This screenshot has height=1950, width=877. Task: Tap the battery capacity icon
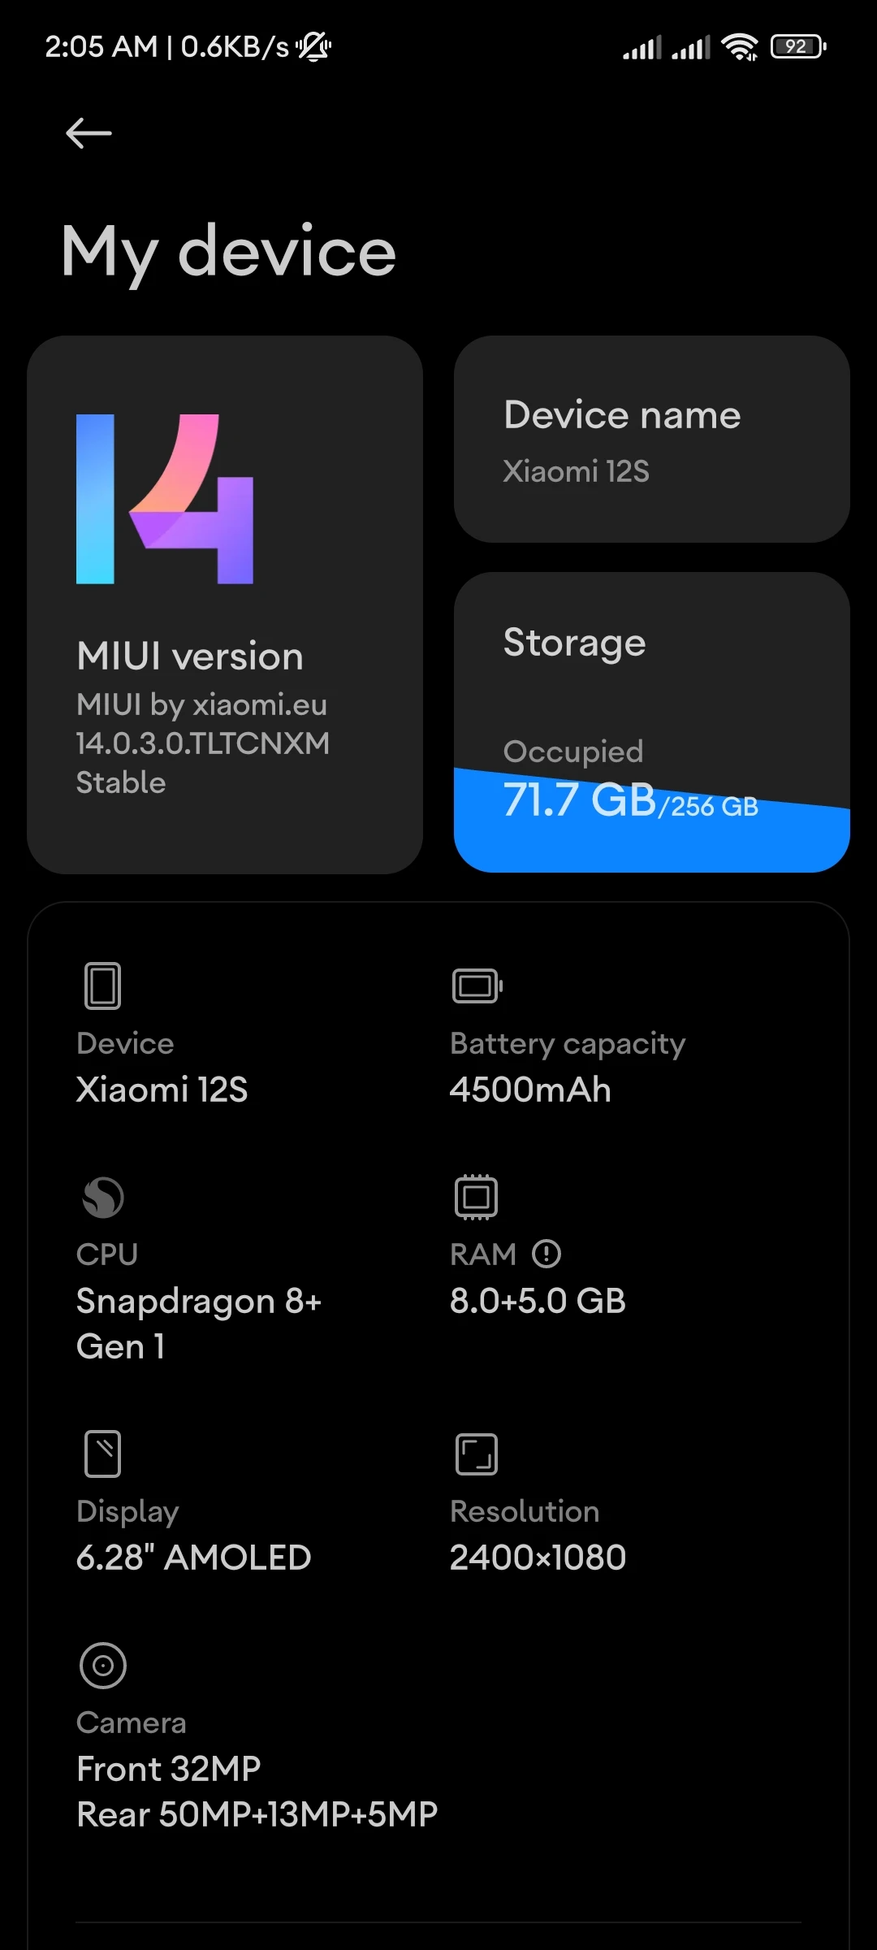click(x=477, y=986)
